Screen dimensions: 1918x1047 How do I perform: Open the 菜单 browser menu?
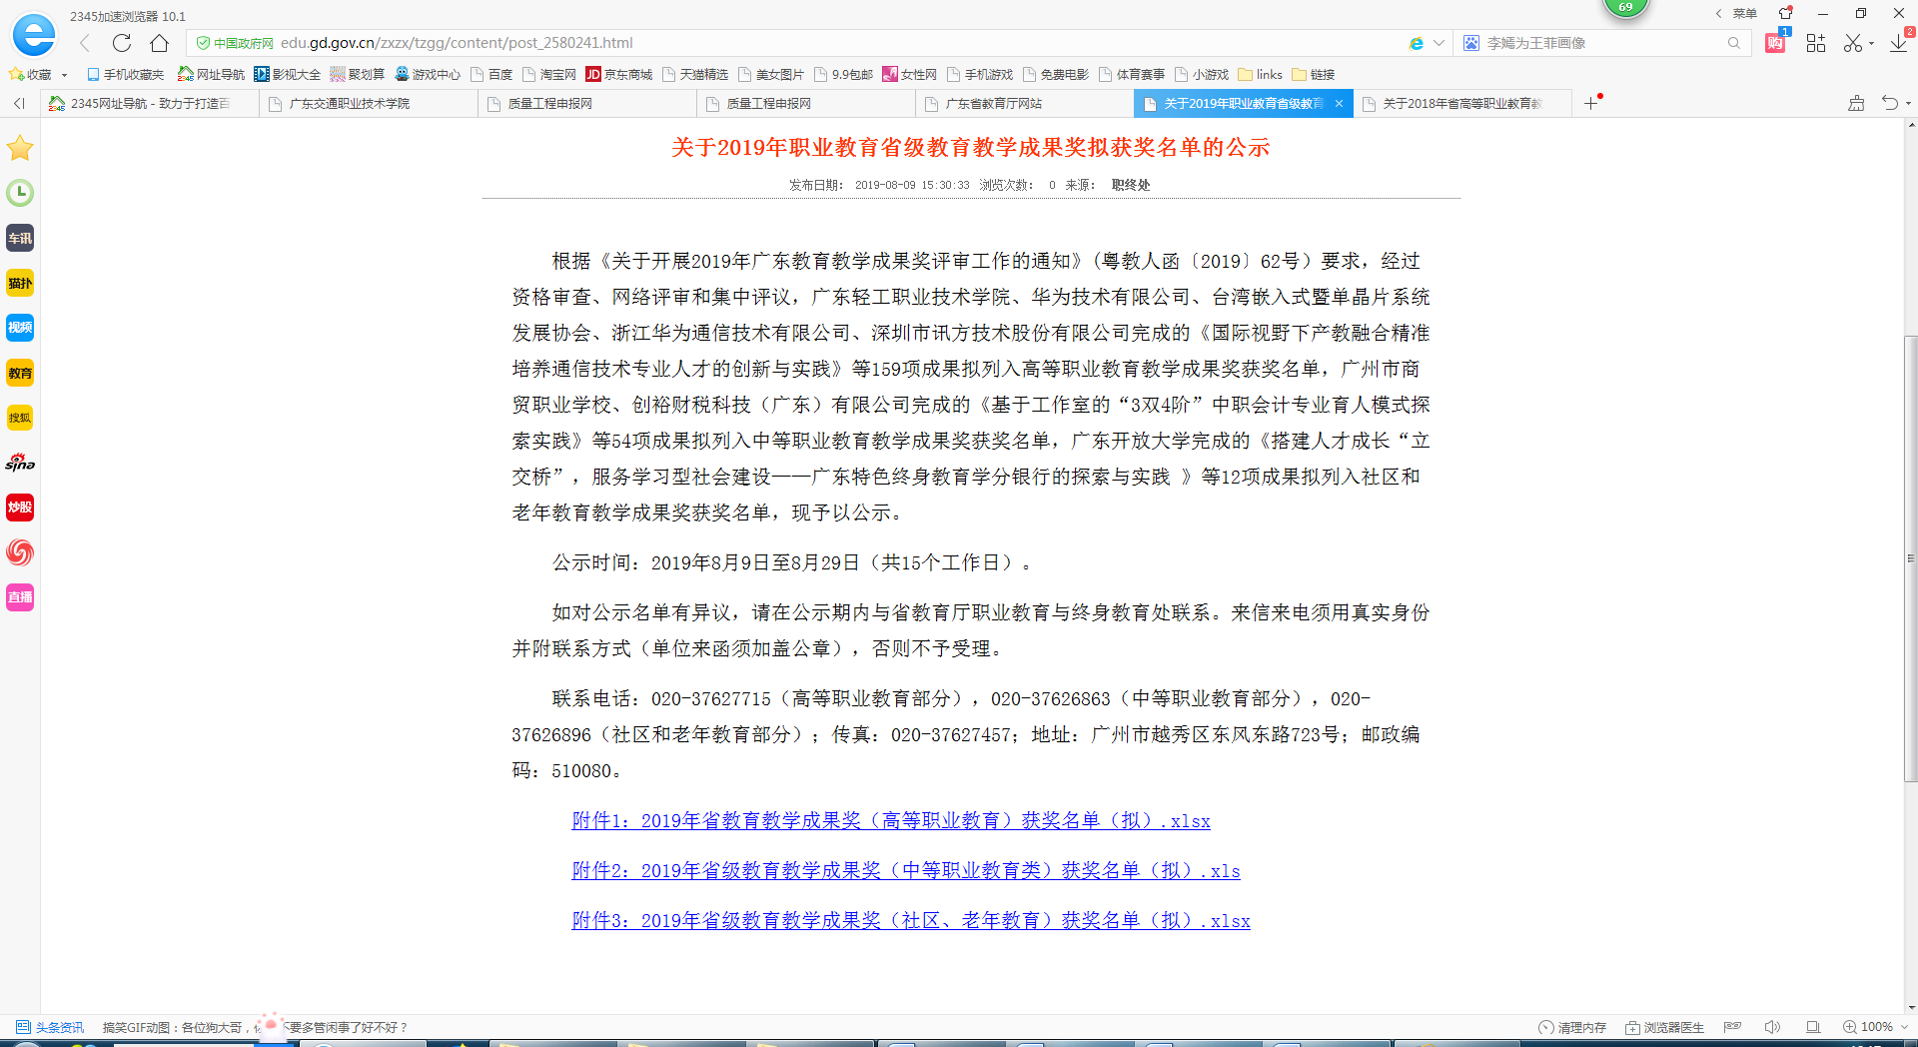pyautogui.click(x=1744, y=13)
